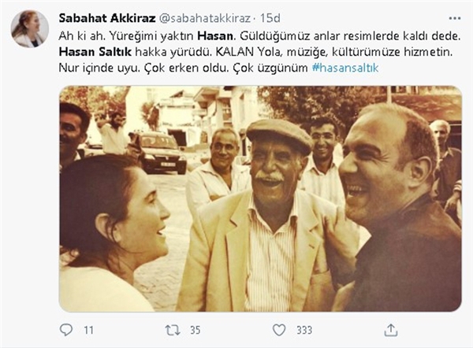Click the bold 'Hasan Saltık' text in tweet
Viewport: 473px width, 348px height.
95,52
